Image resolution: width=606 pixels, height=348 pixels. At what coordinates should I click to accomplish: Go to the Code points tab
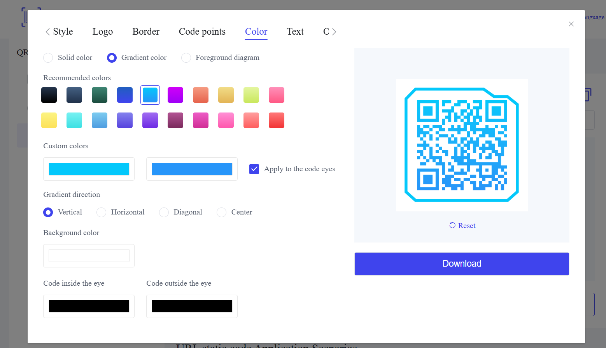click(202, 32)
